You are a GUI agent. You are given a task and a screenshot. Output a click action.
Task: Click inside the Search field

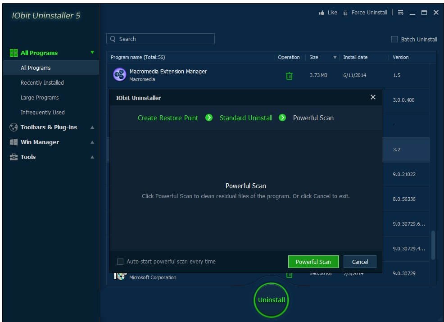(160, 39)
